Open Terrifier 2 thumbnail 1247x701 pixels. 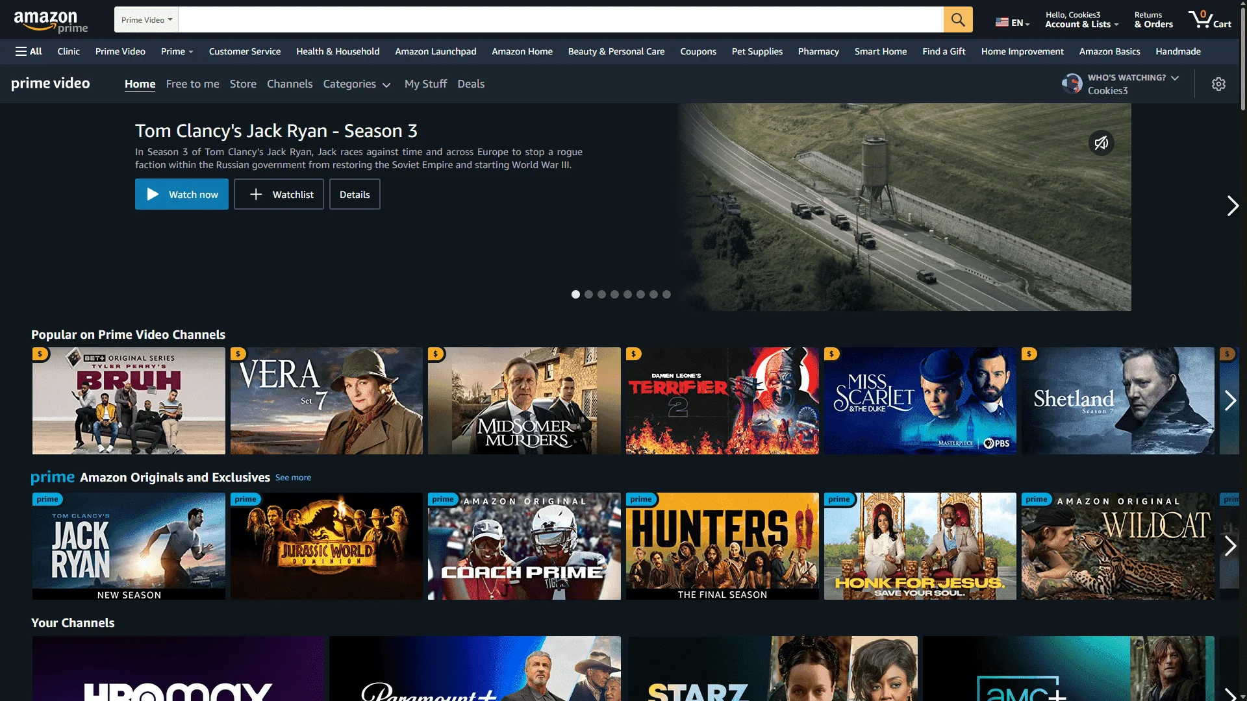(722, 400)
